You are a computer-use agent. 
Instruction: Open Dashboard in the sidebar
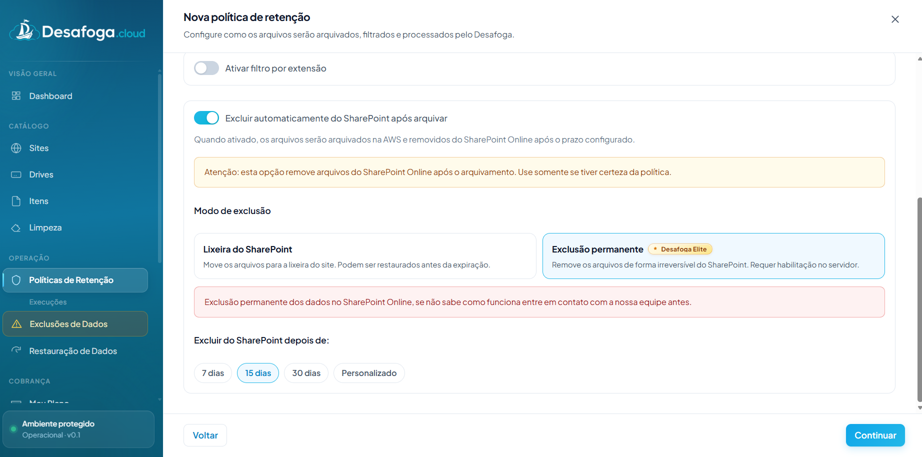(x=75, y=96)
